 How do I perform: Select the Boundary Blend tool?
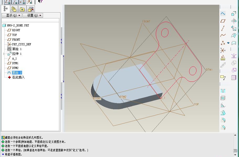point(234,35)
